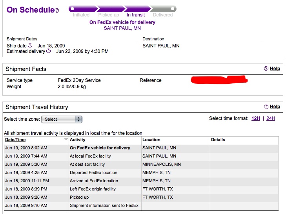
Task: Switch time format to 12H
Action: click(256, 118)
